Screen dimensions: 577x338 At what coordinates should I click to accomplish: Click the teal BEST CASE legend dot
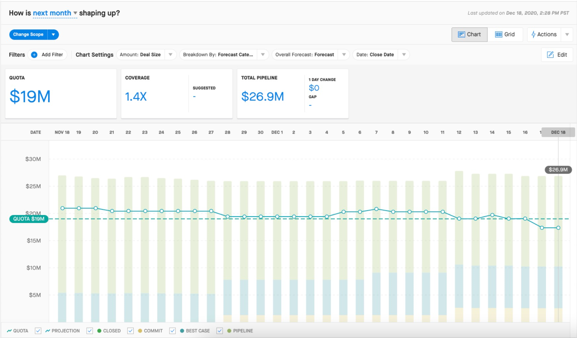coord(182,331)
